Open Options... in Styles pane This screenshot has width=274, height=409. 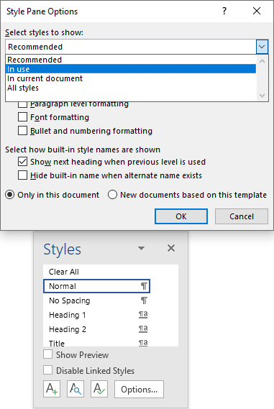[139, 389]
